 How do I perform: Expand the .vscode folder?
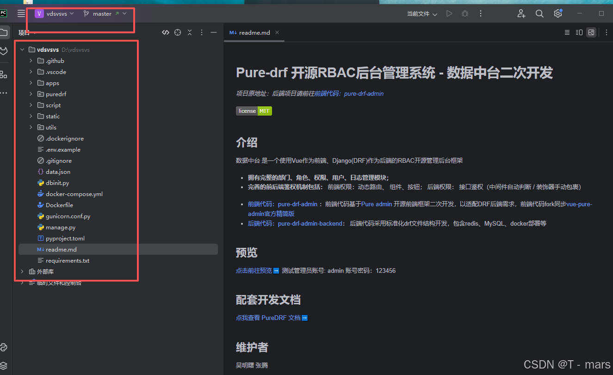point(31,72)
